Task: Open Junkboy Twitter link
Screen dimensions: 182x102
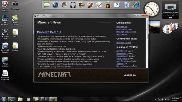Action: click(x=120, y=64)
